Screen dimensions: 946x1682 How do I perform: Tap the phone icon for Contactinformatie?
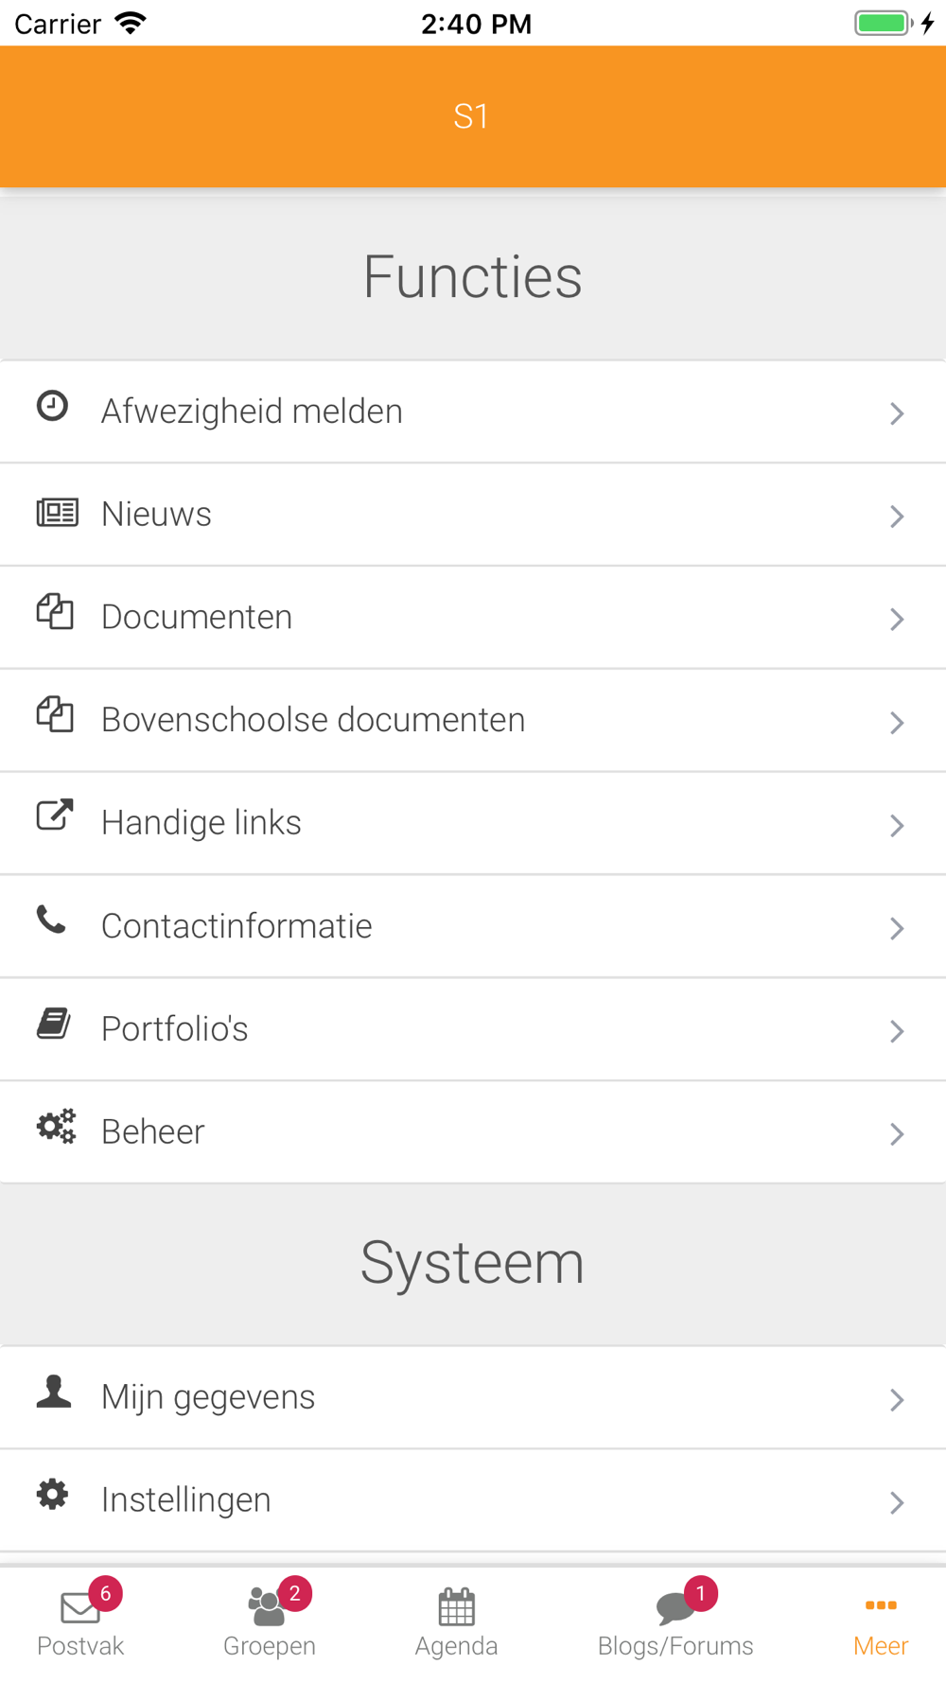point(51,919)
